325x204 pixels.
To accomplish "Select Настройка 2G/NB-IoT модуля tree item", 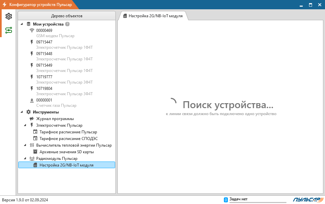I will click(67, 165).
